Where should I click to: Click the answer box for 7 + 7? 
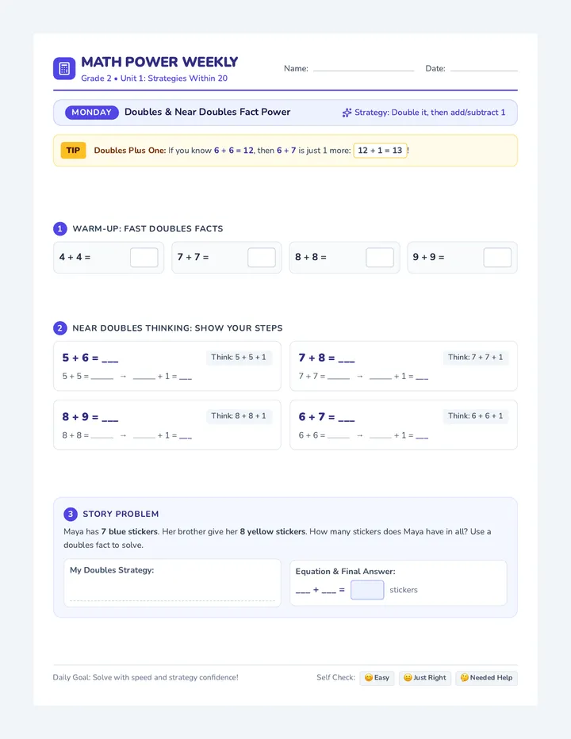tap(262, 258)
